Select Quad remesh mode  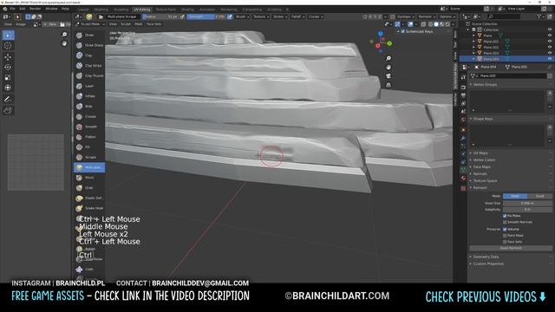[539, 197]
